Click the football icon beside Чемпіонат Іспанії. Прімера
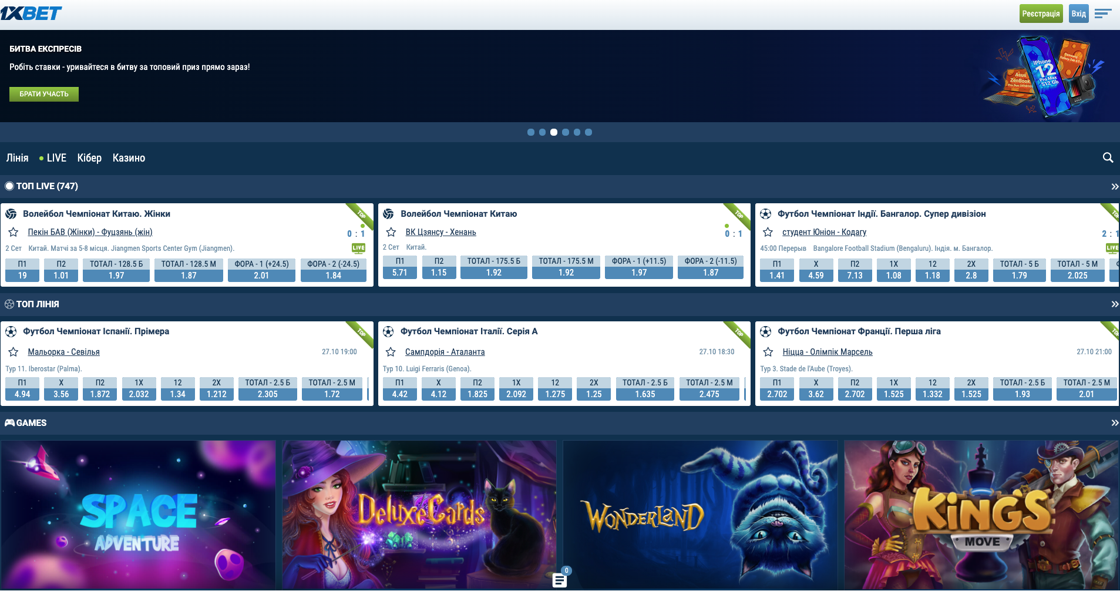Viewport: 1120px width, 591px height. 11,331
